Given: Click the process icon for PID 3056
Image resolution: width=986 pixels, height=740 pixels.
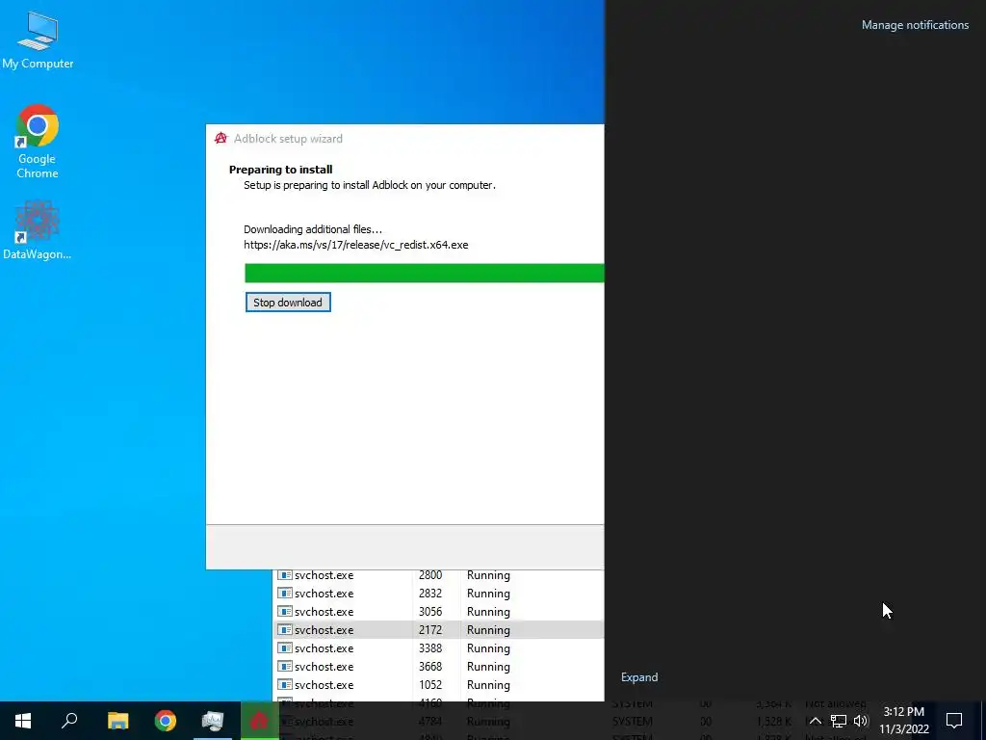Looking at the screenshot, I should coord(285,612).
